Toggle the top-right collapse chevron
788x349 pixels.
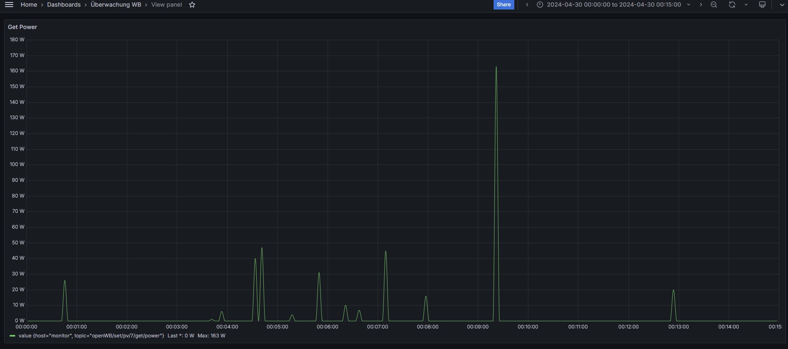point(782,5)
